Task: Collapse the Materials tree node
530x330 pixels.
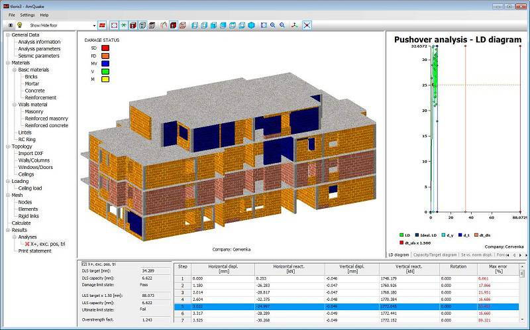Action: (8, 63)
